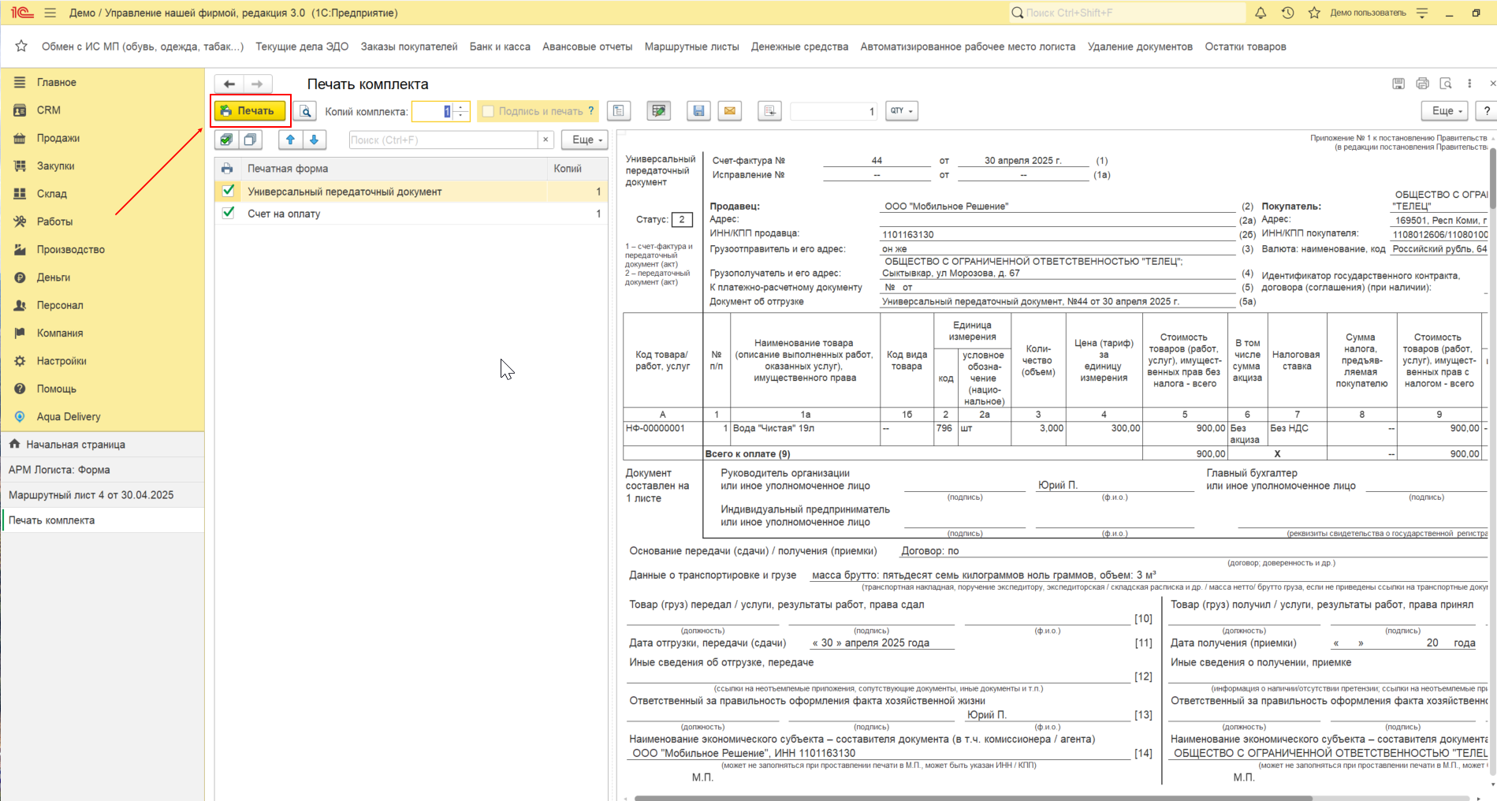
Task: Uncheck the Счет на оплату checkbox
Action: 228,213
